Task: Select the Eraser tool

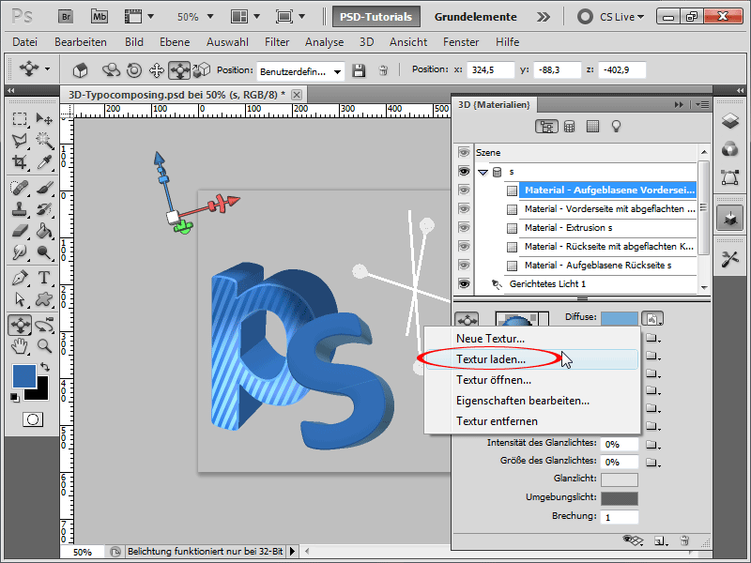Action: click(20, 231)
